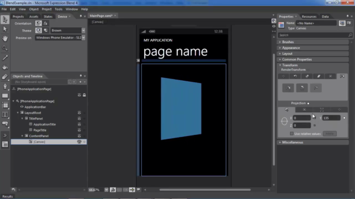
Task: Toggle visibility of LayoutRoot
Action: [79, 113]
